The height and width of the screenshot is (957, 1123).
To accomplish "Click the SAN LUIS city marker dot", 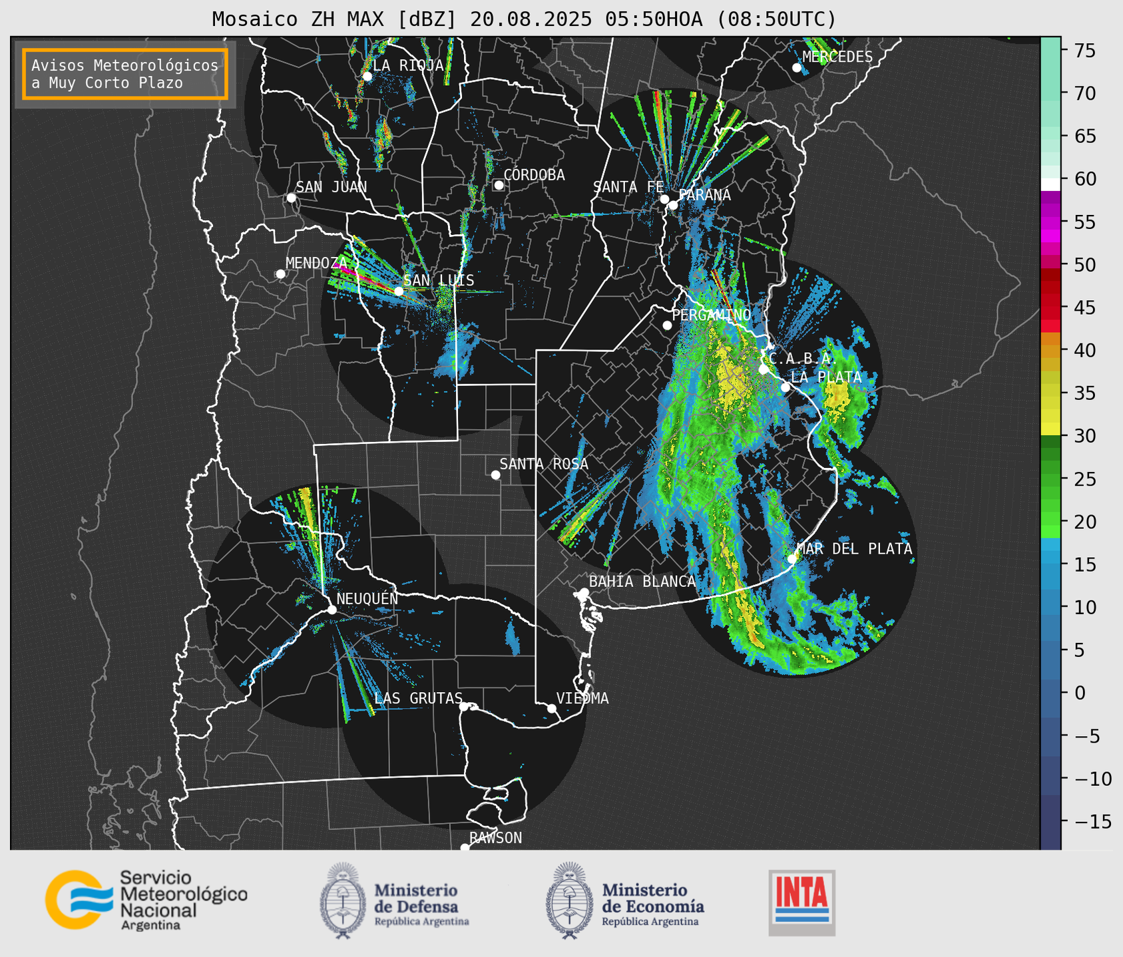I will coord(399,291).
